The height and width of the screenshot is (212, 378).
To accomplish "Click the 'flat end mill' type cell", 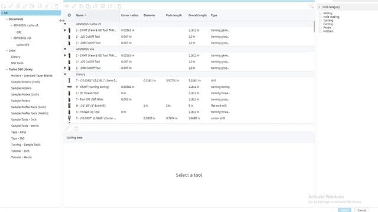I will [x=219, y=105].
